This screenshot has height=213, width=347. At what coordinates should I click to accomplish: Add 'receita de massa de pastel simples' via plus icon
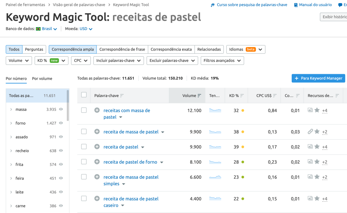[x=97, y=177]
